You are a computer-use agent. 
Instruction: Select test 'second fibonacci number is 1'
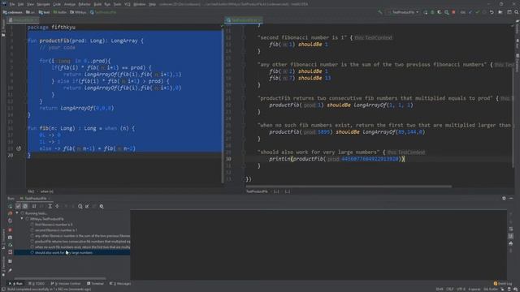pyautogui.click(x=56, y=230)
